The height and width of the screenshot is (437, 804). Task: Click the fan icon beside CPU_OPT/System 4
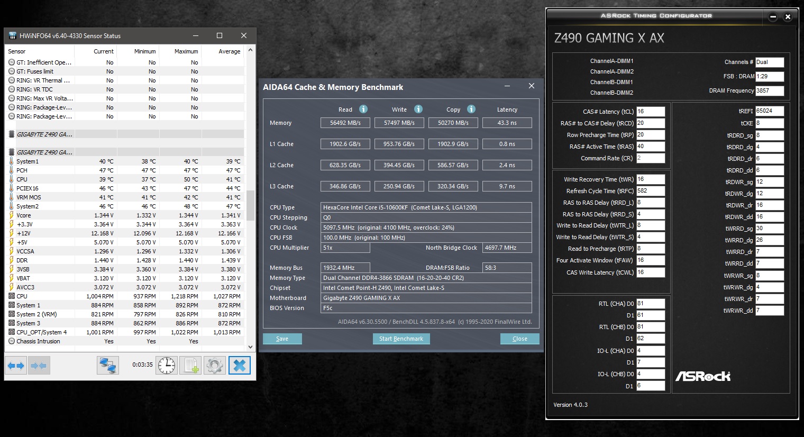[12, 332]
